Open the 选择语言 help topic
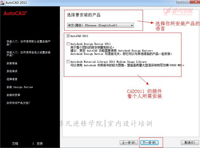 [12, 79]
